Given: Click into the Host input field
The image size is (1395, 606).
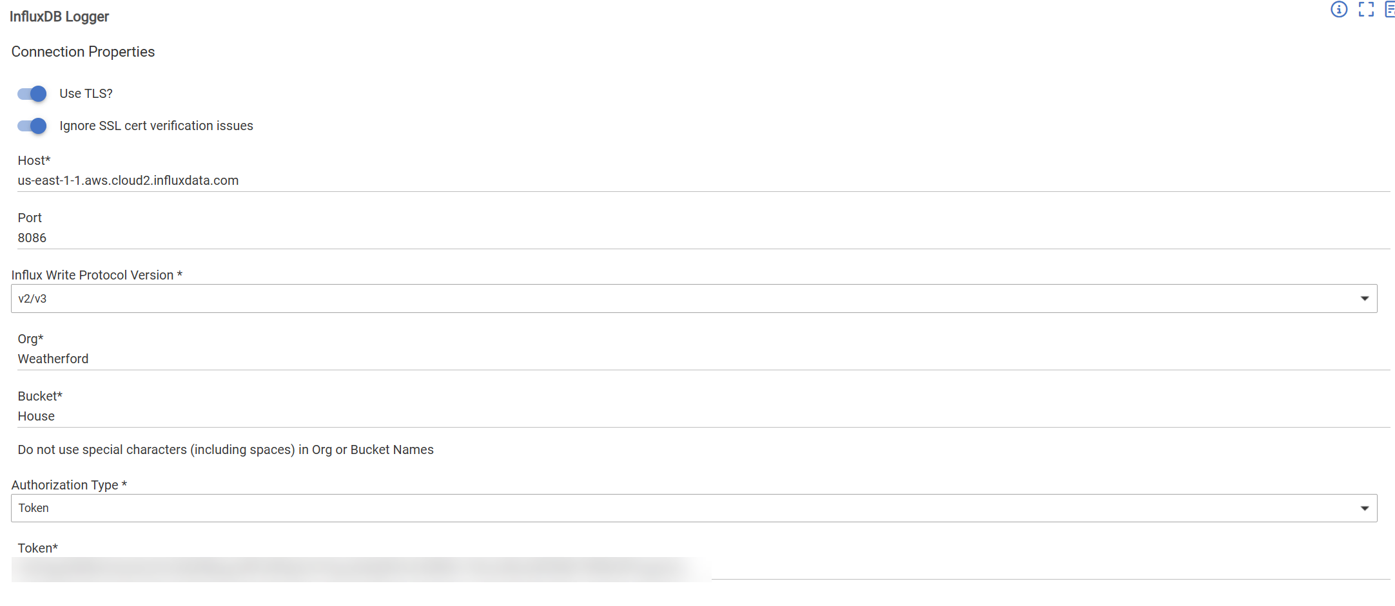Looking at the screenshot, I should 703,181.
